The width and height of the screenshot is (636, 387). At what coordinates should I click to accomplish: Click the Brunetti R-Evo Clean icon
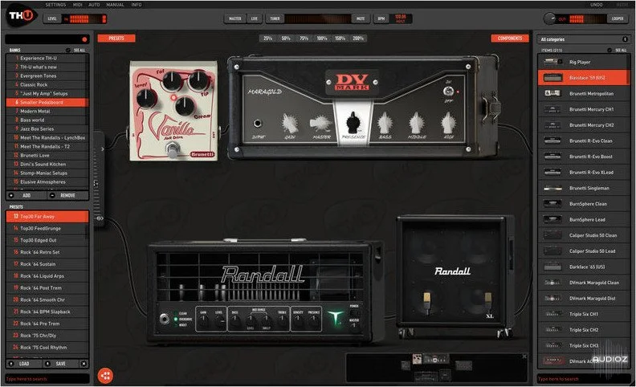point(552,141)
